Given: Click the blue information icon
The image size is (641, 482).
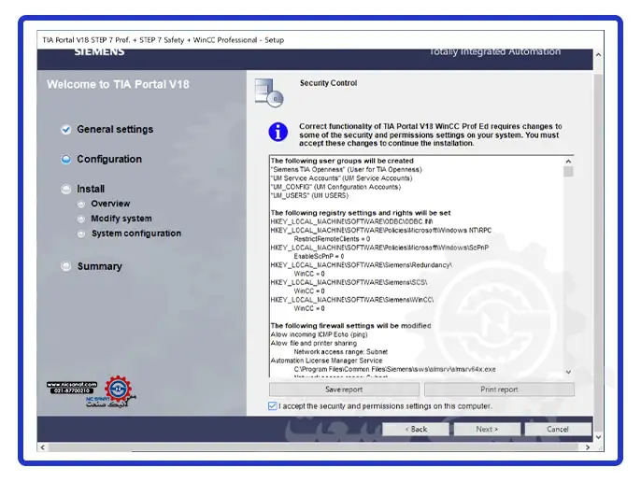Looking at the screenshot, I should (x=278, y=132).
